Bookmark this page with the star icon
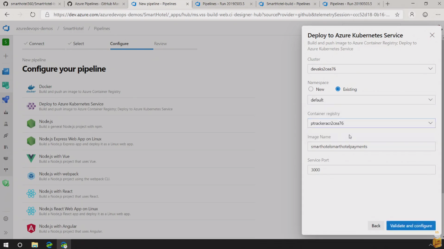The image size is (444, 249). (397, 15)
